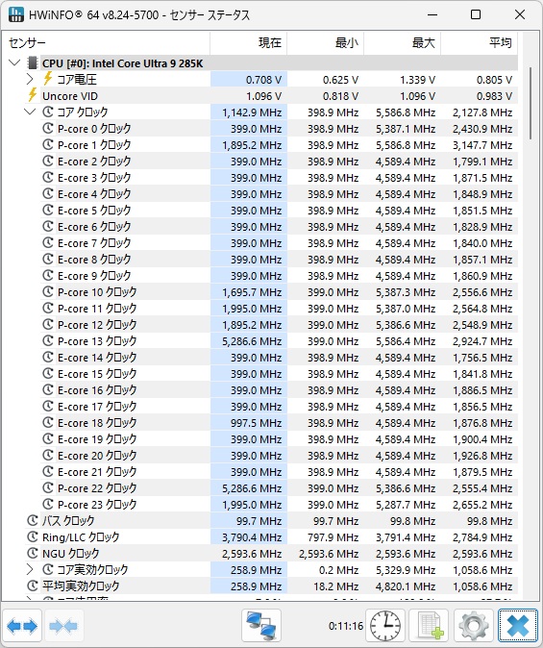
Task: Click the HWiNFO app icon in title bar
Action: (x=15, y=14)
